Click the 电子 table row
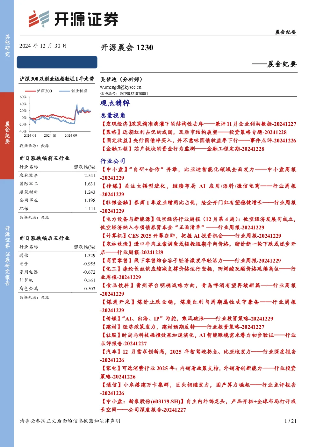 [57, 264]
